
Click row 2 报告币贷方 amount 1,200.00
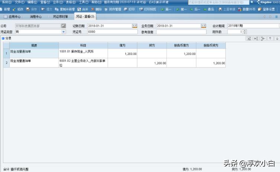[x=211, y=63]
